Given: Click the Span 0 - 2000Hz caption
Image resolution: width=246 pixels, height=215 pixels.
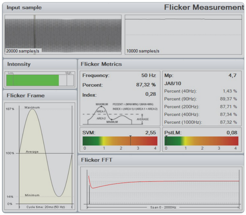Looking at the screenshot, I should [x=163, y=207].
